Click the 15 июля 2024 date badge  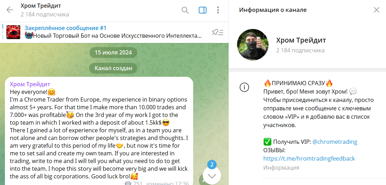tap(113, 52)
